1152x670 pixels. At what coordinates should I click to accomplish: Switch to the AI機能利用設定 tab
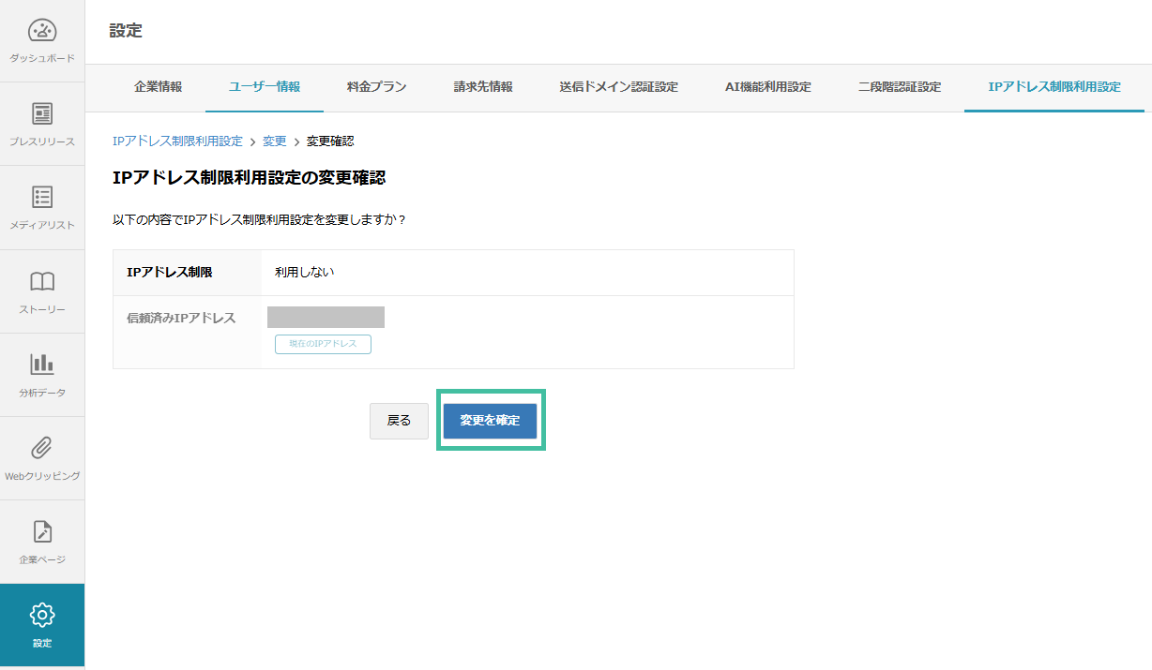coord(767,88)
